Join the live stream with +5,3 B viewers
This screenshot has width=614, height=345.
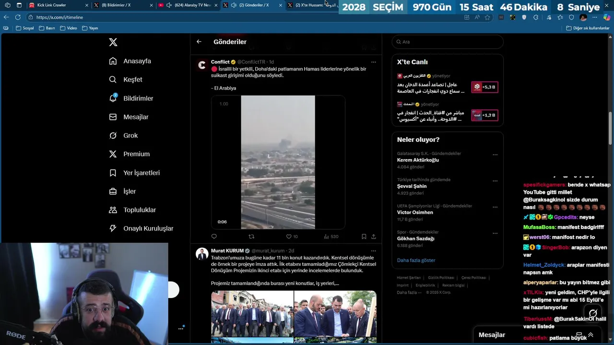click(x=484, y=87)
